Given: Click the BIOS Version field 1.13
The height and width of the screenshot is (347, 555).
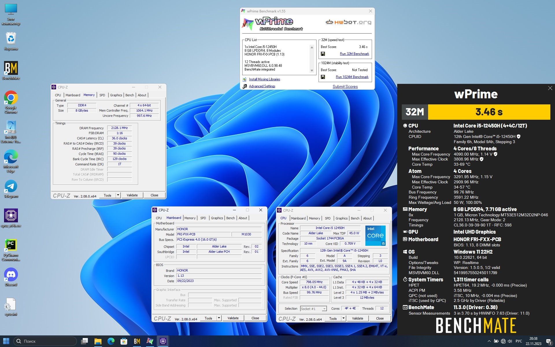Looking at the screenshot, I should point(219,276).
